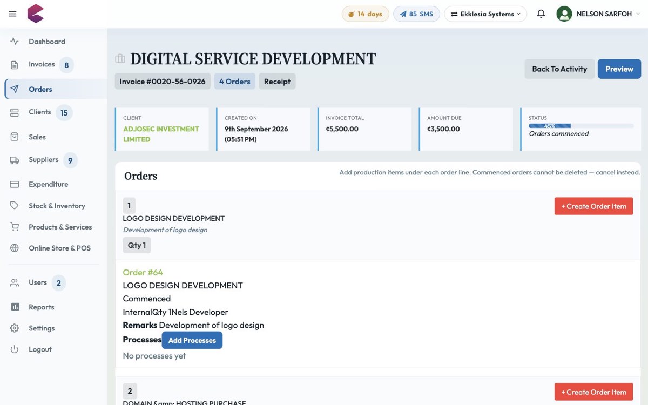This screenshot has height=405, width=648.
Task: Click the Add Processes button
Action: click(x=192, y=340)
